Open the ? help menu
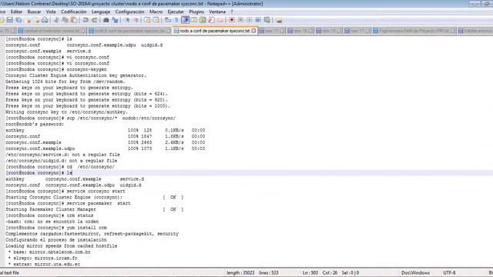The image size is (493, 277). click(232, 12)
